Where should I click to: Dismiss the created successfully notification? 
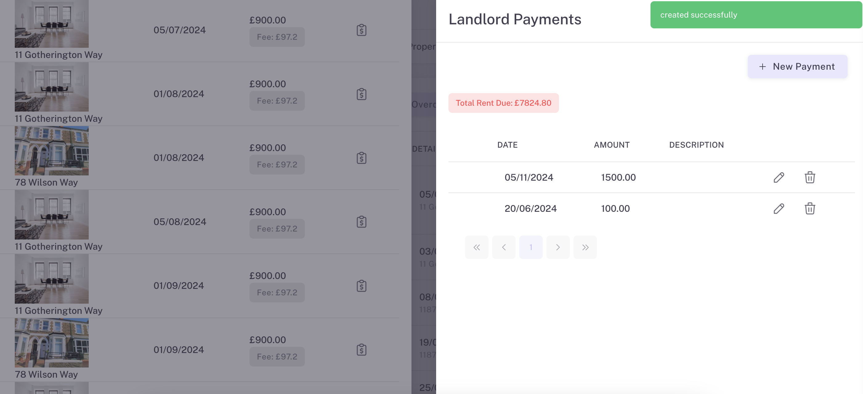coord(756,15)
